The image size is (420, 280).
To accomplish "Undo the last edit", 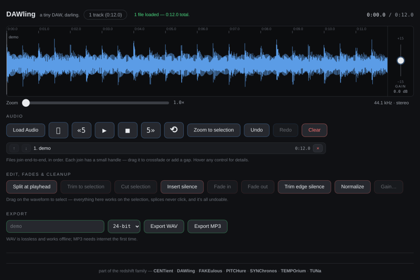I will tap(257, 130).
